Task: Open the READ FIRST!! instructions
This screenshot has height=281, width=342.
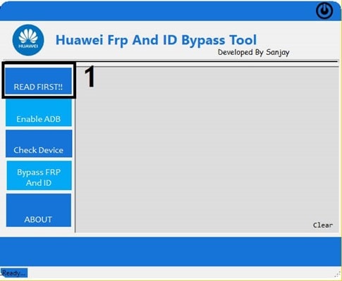Action: [39, 81]
